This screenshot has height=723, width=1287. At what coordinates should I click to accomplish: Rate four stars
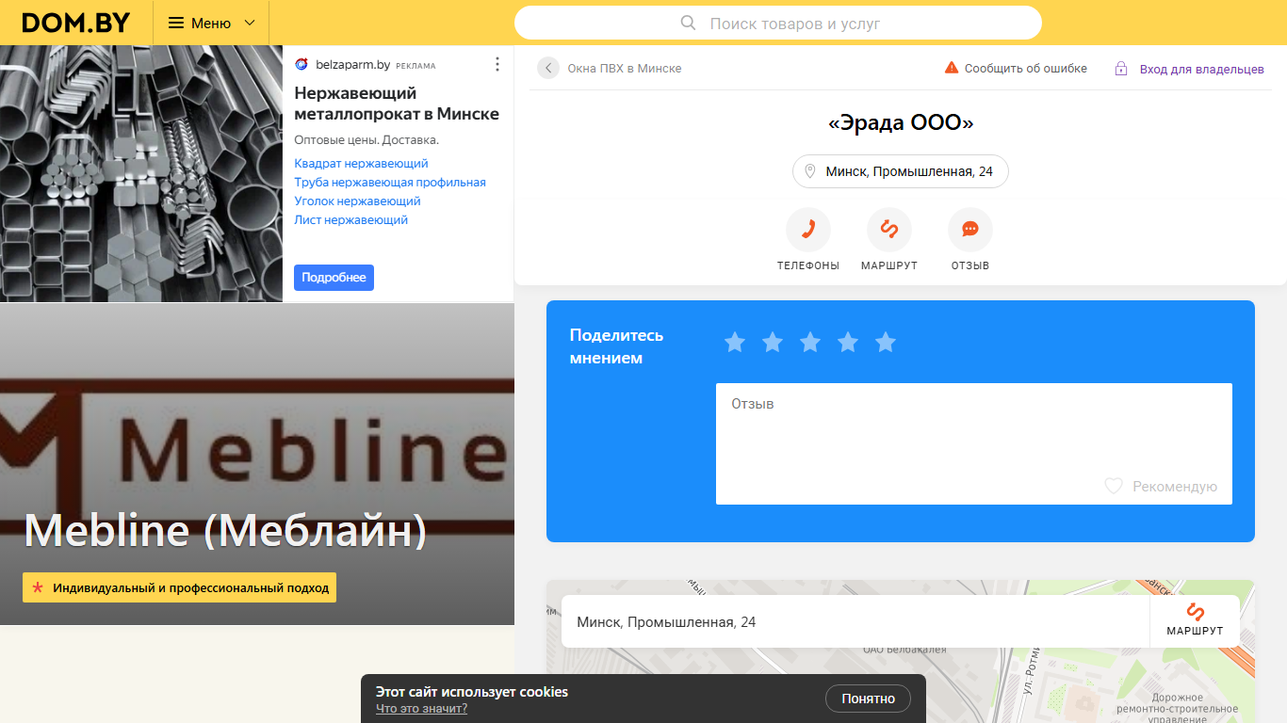pyautogui.click(x=848, y=343)
